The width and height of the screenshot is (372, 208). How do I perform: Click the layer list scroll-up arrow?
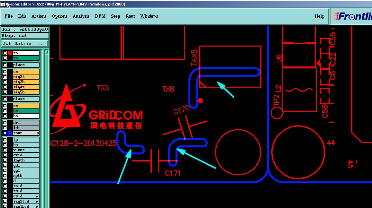(46, 52)
